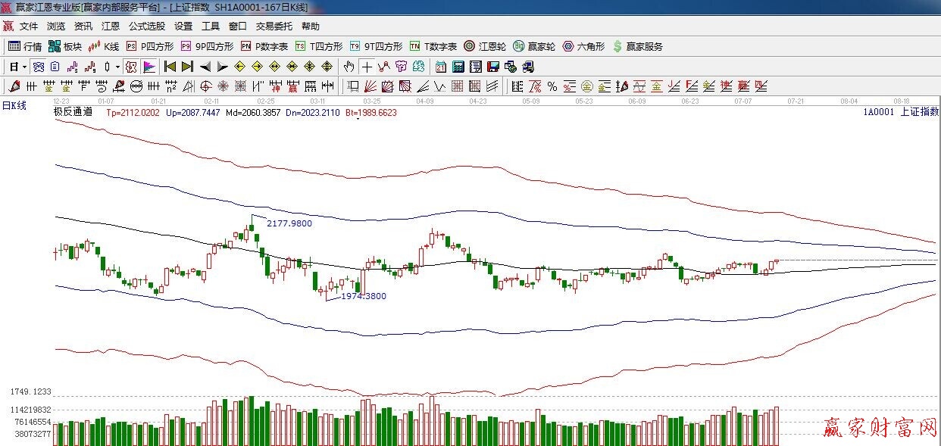The height and width of the screenshot is (446, 941).
Task: Open the 公式选股 menu
Action: tap(146, 27)
